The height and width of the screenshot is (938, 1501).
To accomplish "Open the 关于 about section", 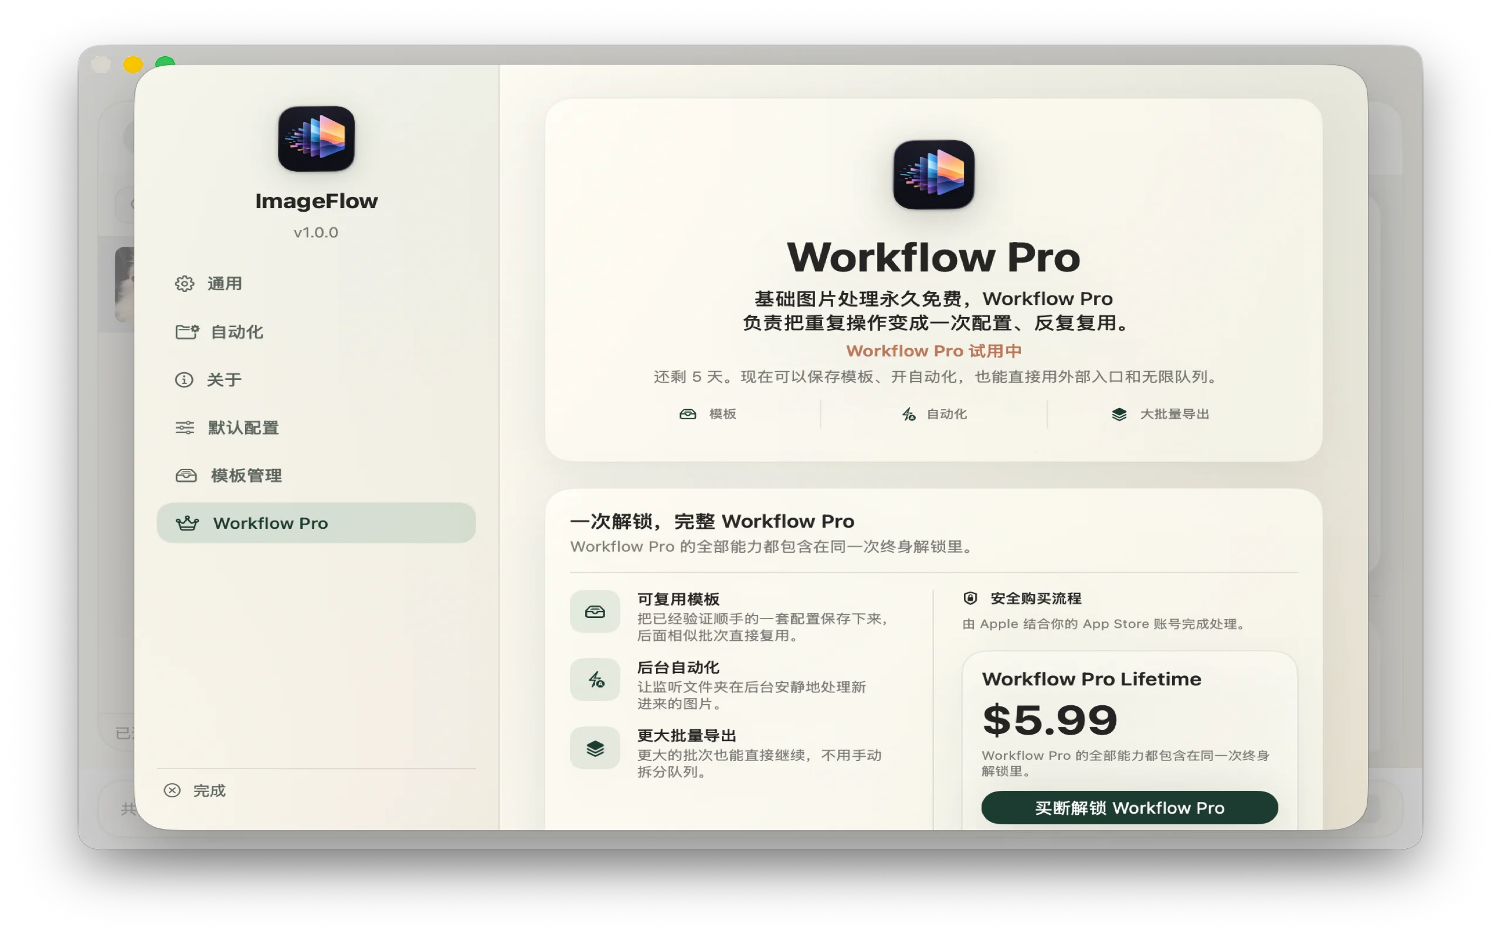I will (315, 380).
